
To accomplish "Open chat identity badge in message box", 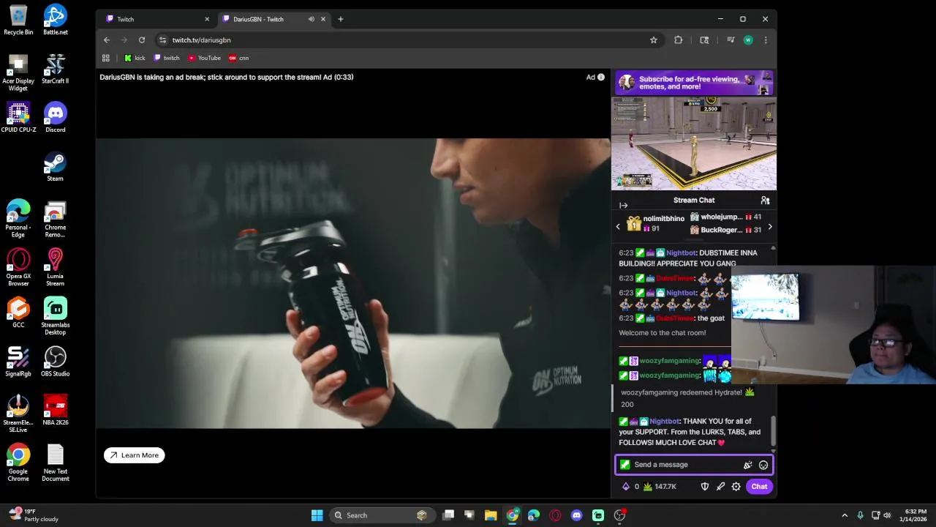I will (624, 465).
